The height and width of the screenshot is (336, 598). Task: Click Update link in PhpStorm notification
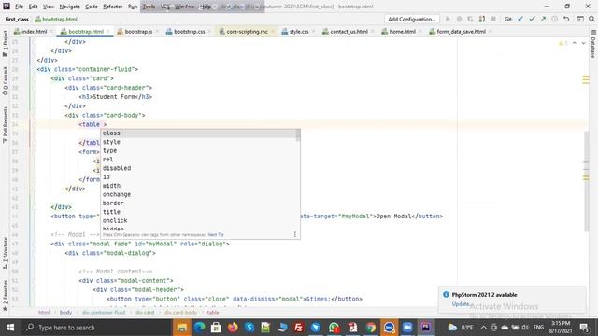(461, 304)
